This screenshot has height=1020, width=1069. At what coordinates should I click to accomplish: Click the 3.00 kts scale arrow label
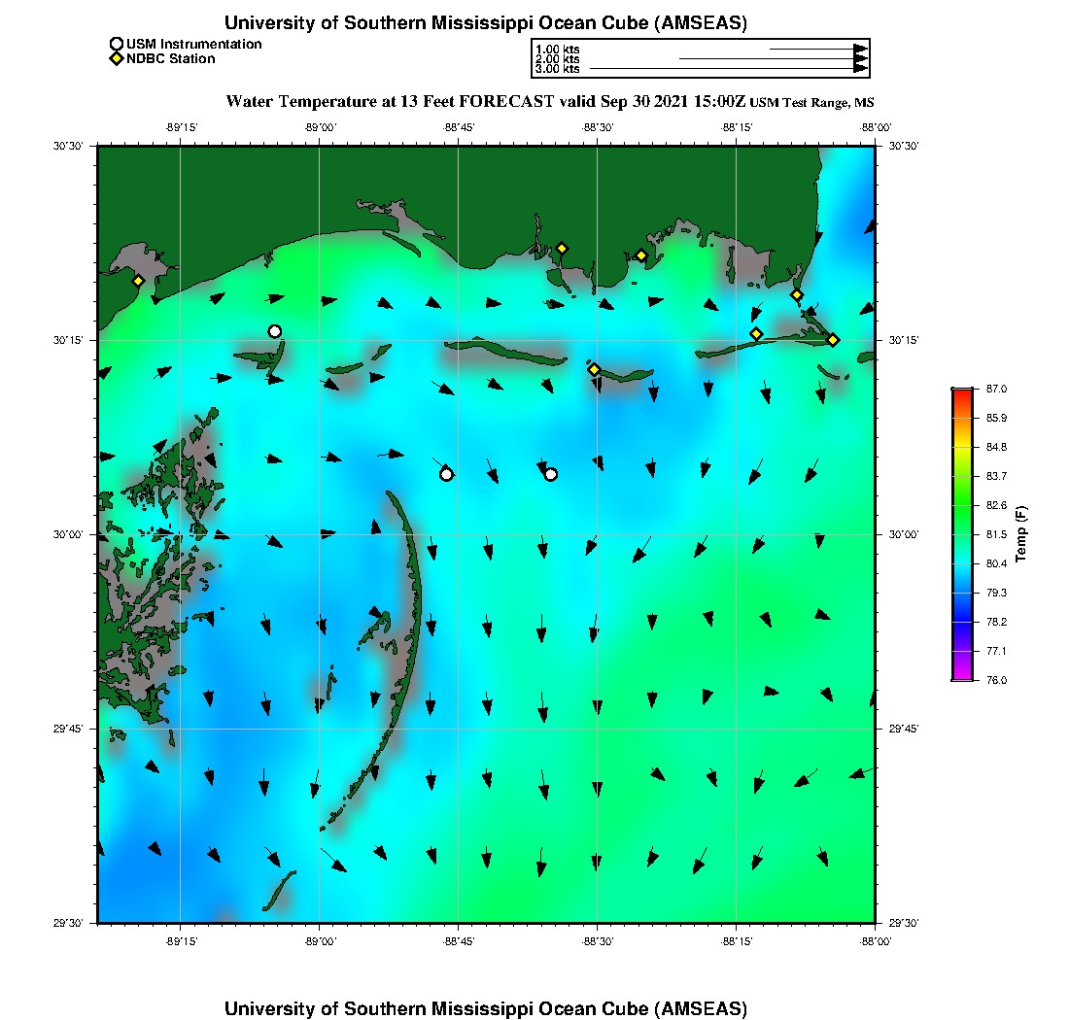558,69
